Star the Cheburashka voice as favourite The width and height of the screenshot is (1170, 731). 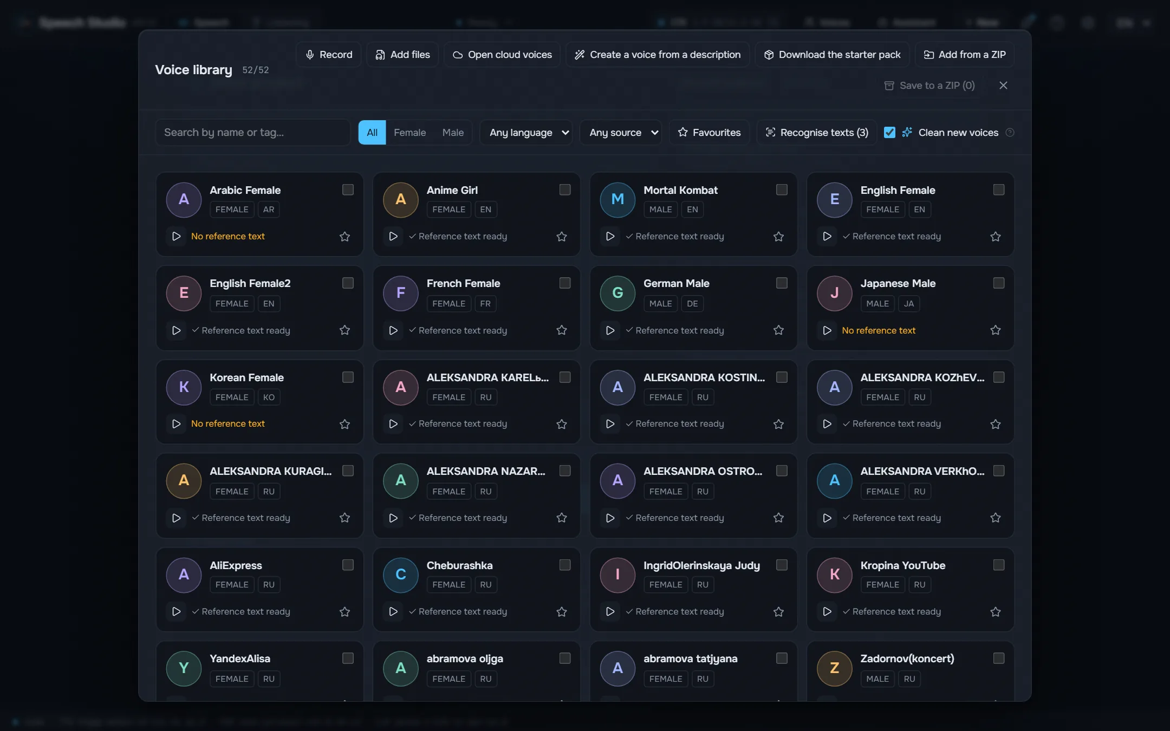(562, 611)
